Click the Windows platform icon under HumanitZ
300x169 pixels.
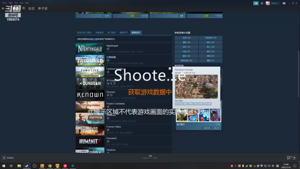[108, 142]
